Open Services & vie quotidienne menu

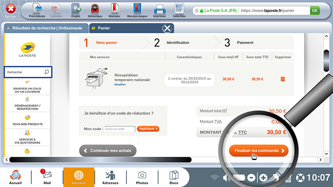tap(27, 137)
